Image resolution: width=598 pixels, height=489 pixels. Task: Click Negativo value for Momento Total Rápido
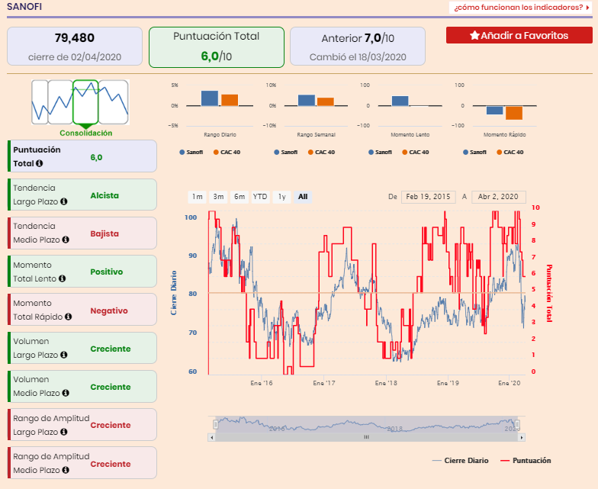(x=108, y=311)
